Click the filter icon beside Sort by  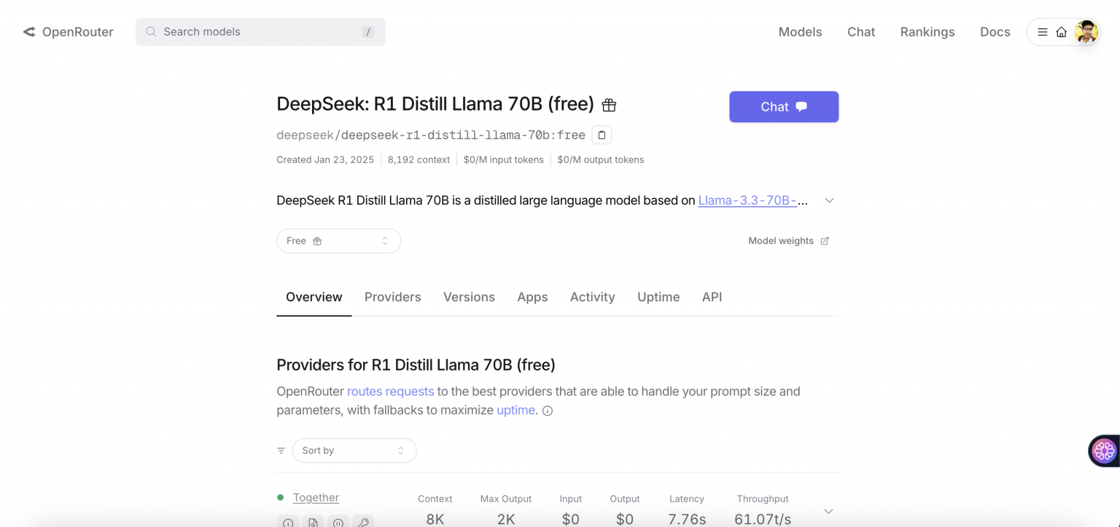281,450
